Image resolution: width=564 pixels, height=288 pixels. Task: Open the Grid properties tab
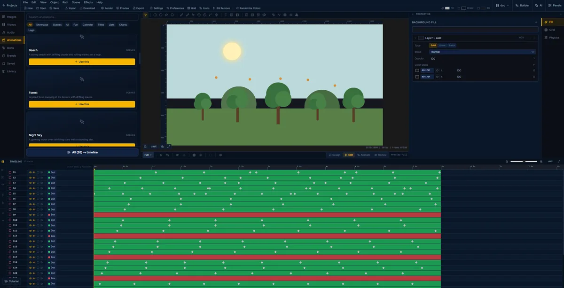coord(552,30)
